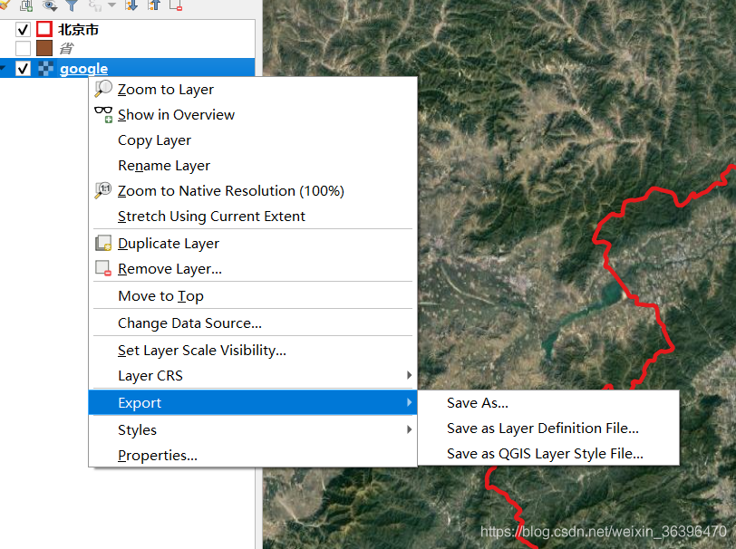Open the filter by expression dropdown arrow

(111, 5)
